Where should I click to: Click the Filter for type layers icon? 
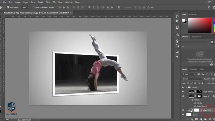tap(207, 74)
